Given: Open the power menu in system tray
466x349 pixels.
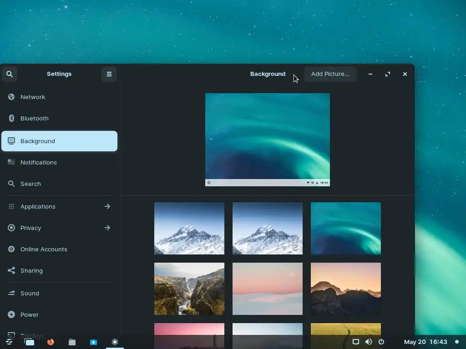Looking at the screenshot, I should coord(381,342).
